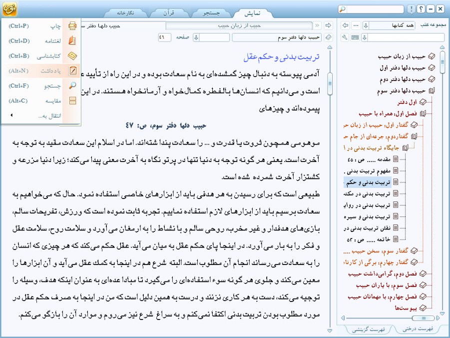Select the highlighted تربیت بدنی و حکم tree row
Image resolution: width=450 pixels, height=338 pixels.
point(367,182)
